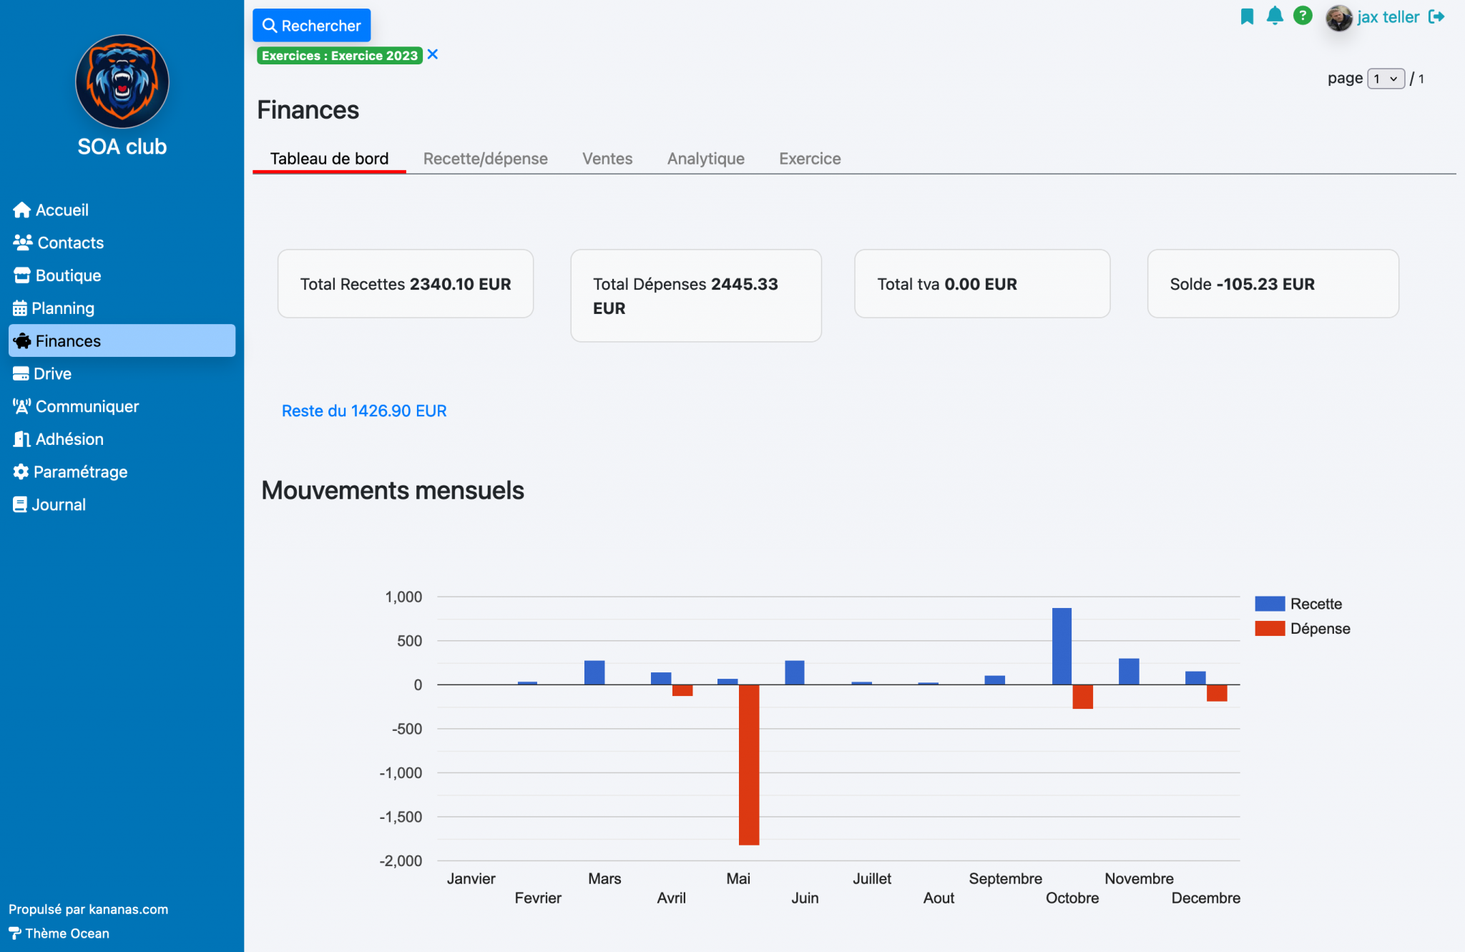Switch to the Recette/dépense tab
This screenshot has width=1465, height=952.
click(485, 158)
